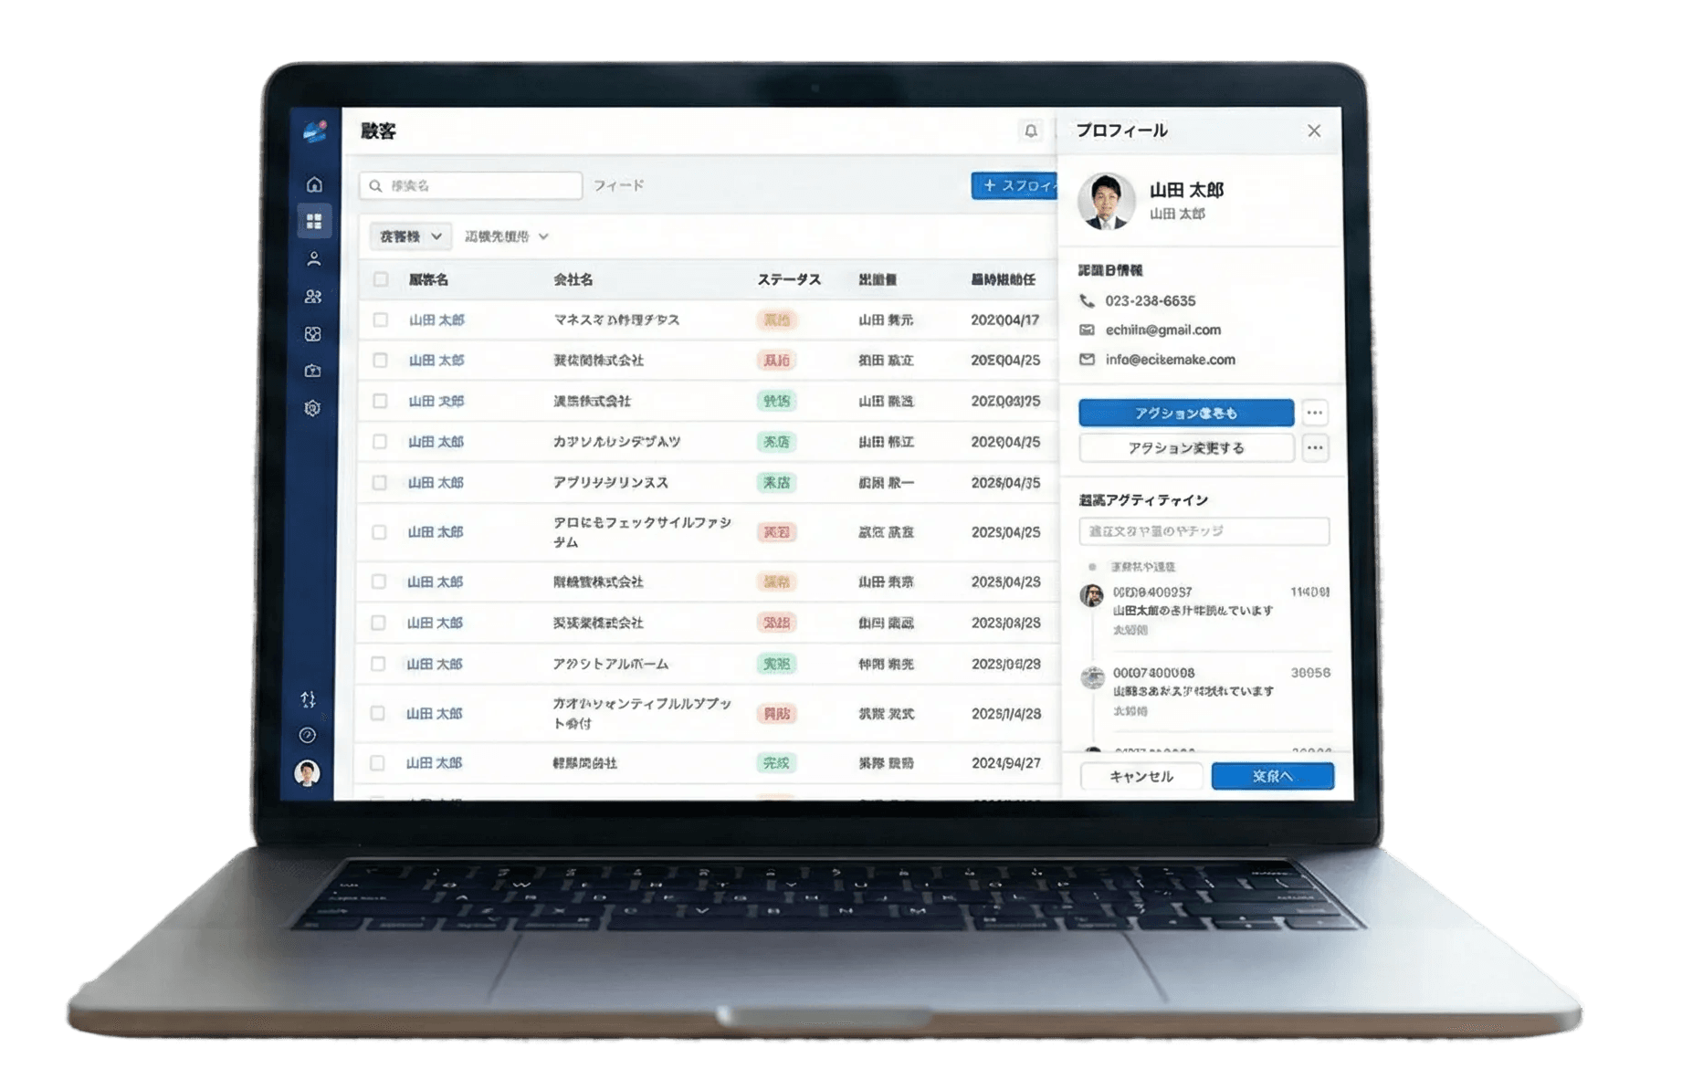The width and height of the screenshot is (1682, 1090).
Task: Open the Home icon in the sidebar
Action: point(314,185)
